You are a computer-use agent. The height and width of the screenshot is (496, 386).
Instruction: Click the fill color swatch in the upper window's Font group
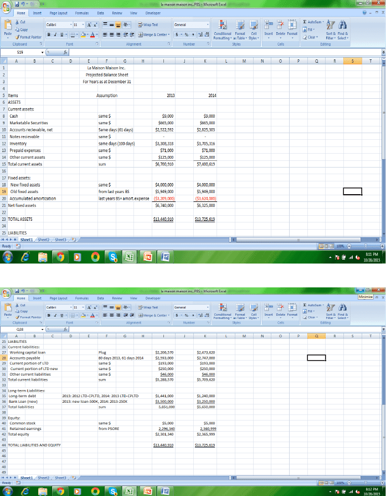pos(84,34)
